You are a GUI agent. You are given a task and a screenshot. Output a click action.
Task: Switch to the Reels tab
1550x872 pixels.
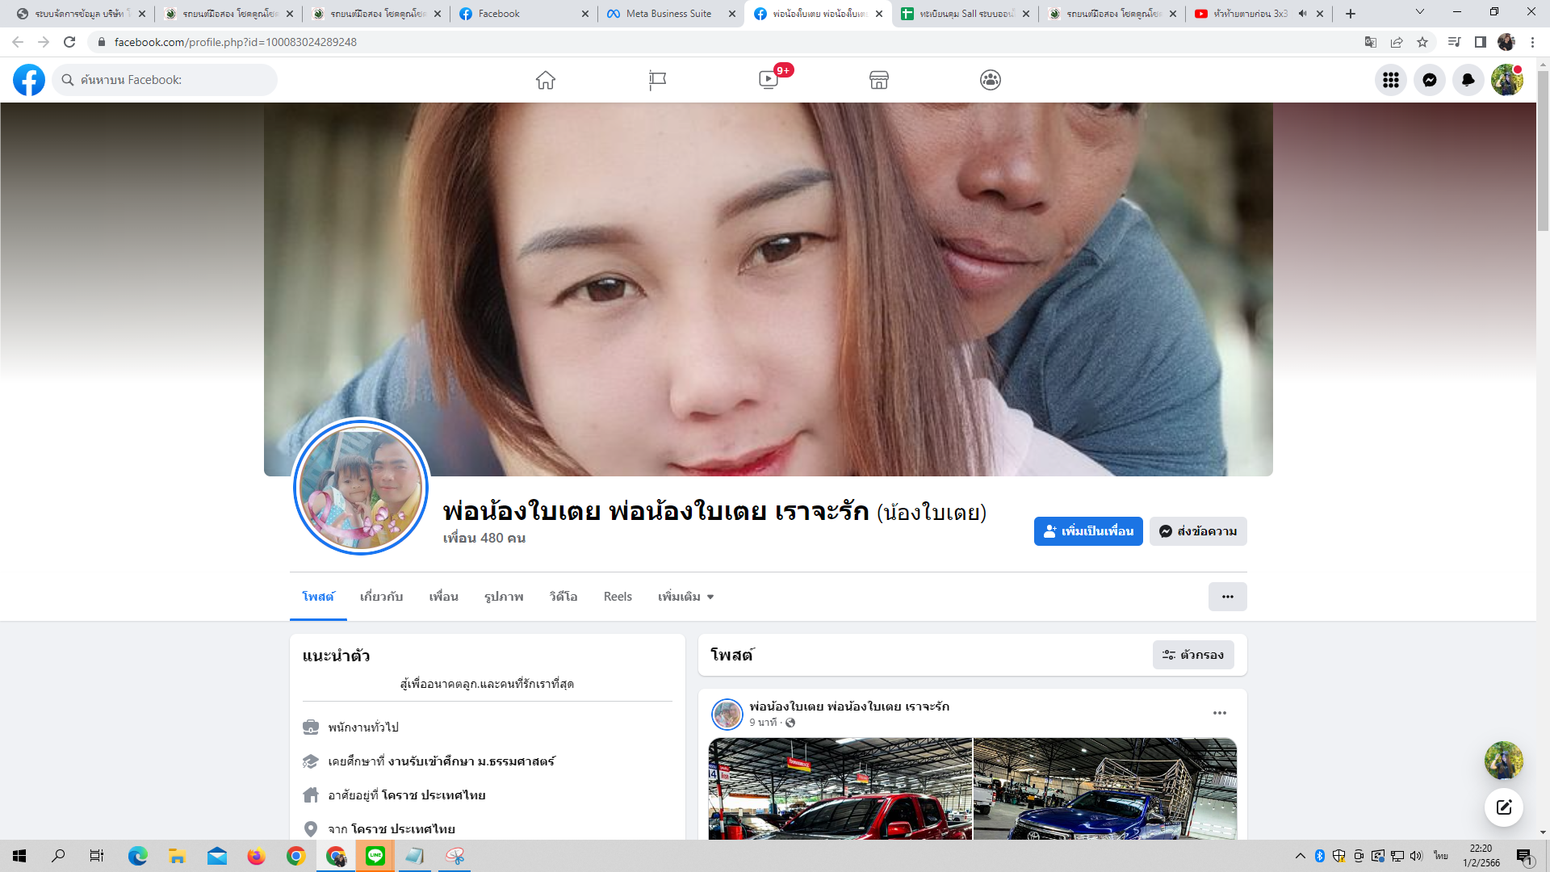[x=618, y=597]
